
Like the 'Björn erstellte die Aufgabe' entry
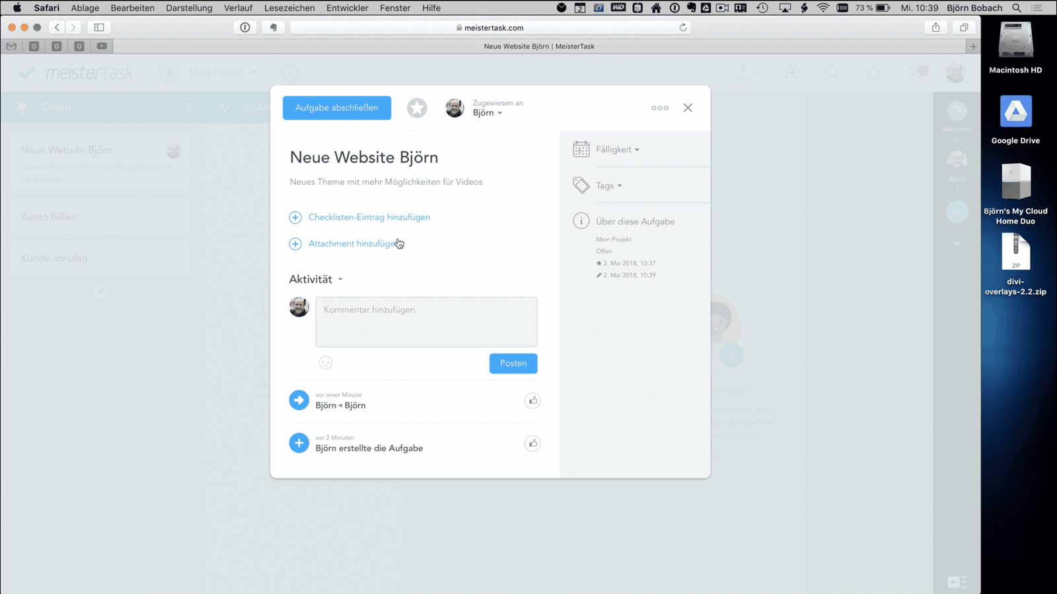pyautogui.click(x=532, y=443)
